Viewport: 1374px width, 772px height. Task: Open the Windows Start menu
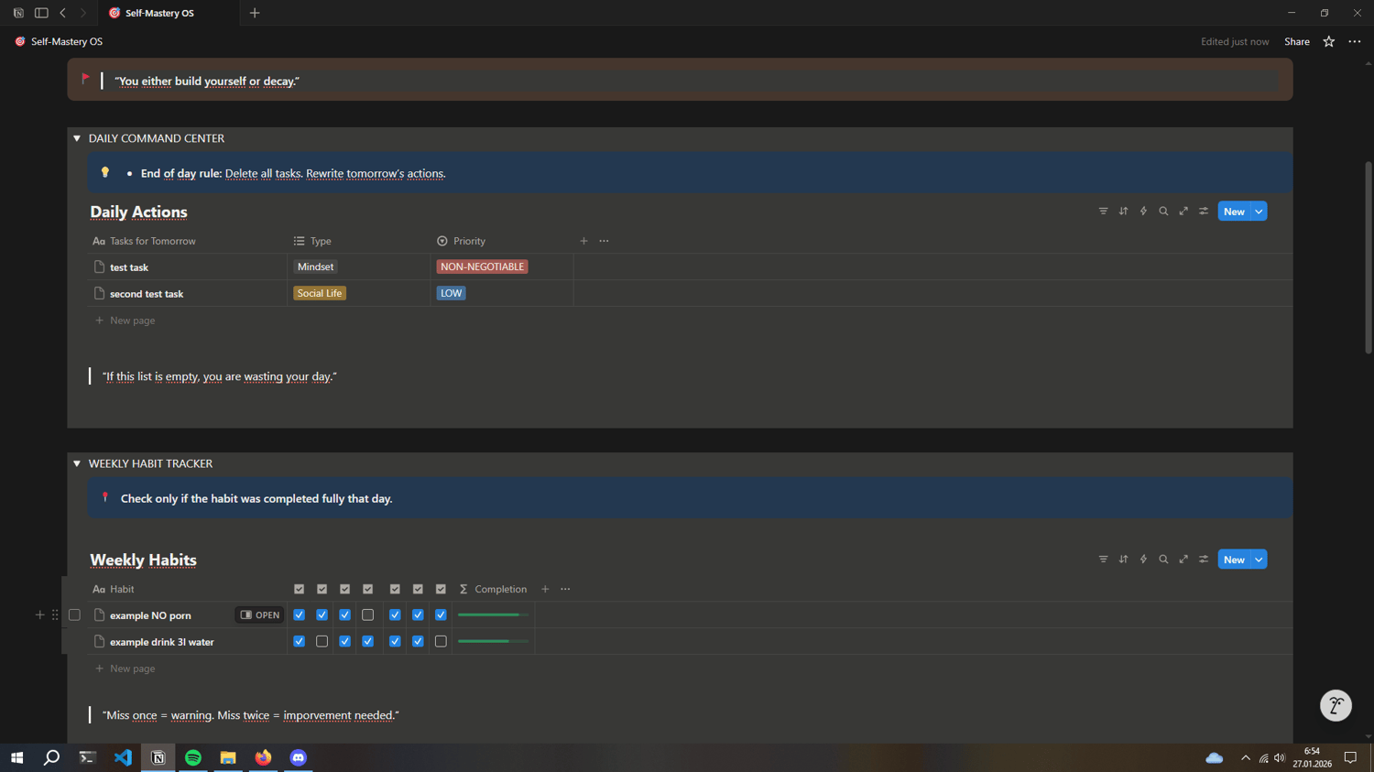16,757
